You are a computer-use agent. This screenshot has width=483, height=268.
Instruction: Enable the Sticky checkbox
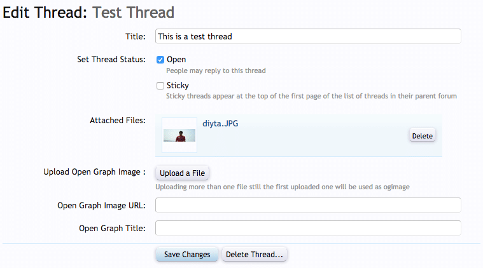(x=160, y=86)
